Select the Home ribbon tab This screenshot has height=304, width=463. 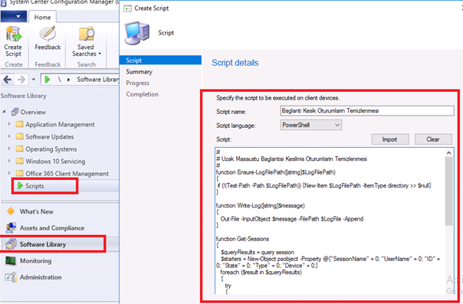tap(42, 17)
